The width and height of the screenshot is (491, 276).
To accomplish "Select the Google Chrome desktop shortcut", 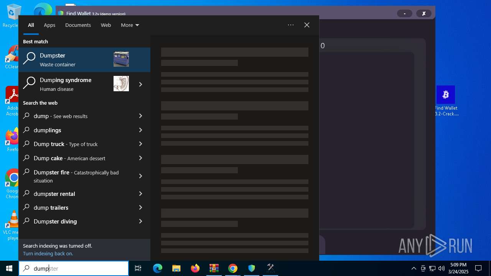I will click(x=12, y=184).
